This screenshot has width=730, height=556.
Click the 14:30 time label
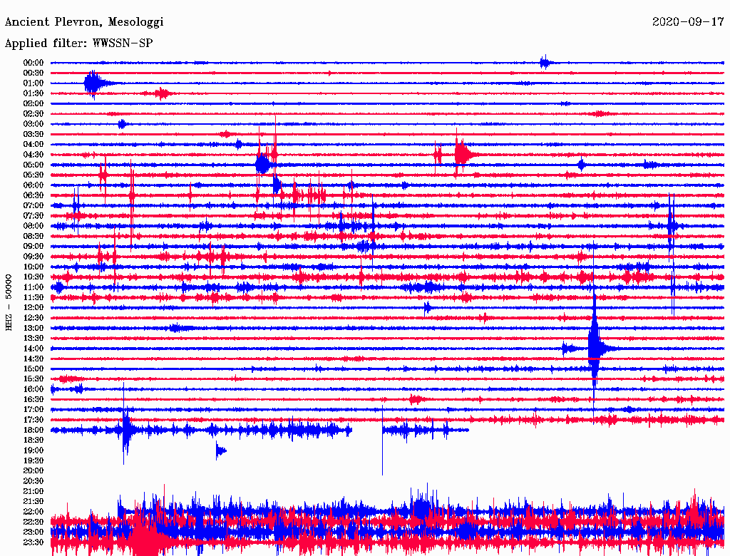tap(34, 359)
